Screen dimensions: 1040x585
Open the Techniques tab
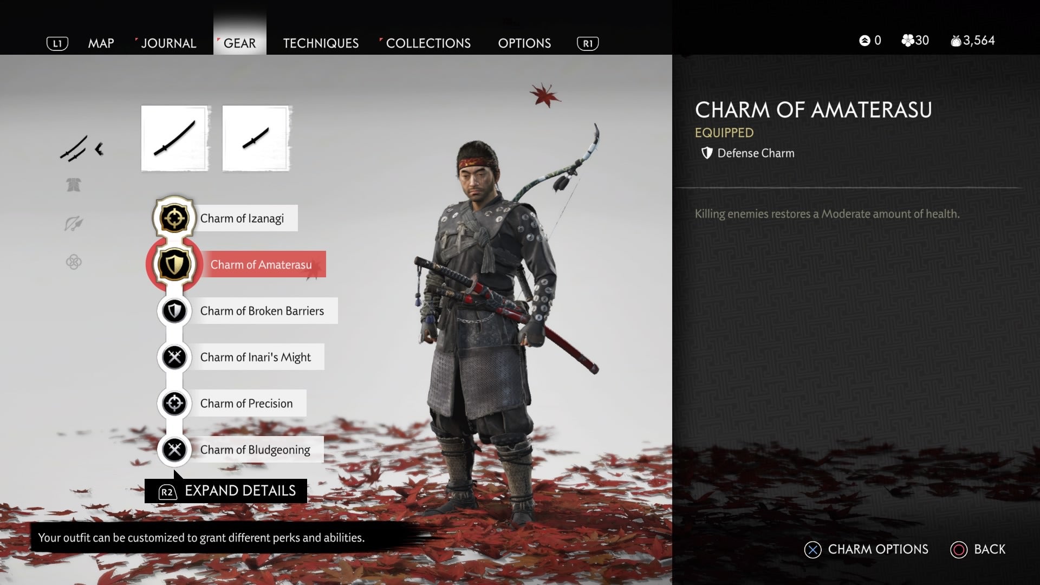click(321, 43)
